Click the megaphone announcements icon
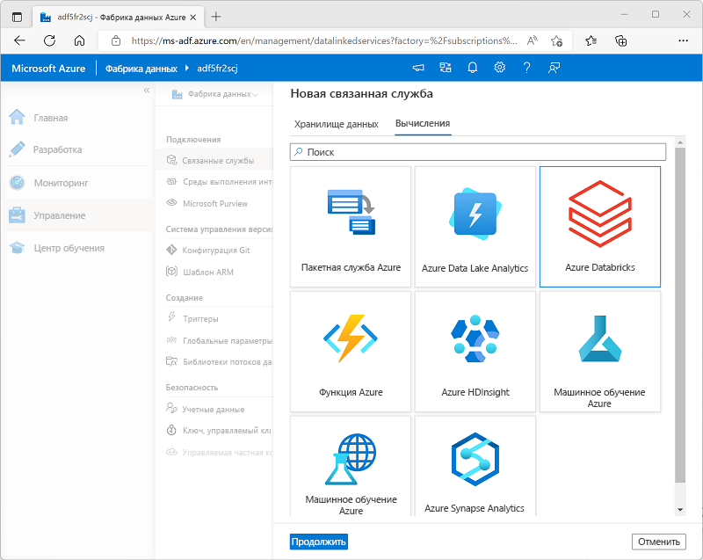703x560 pixels. tap(418, 68)
